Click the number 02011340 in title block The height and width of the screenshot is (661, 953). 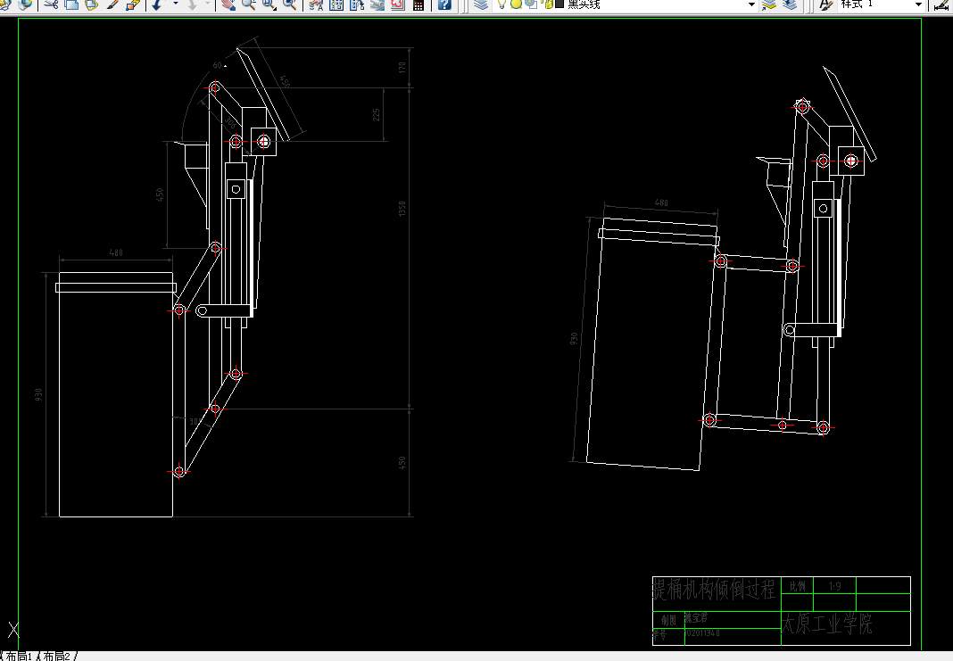coord(702,633)
